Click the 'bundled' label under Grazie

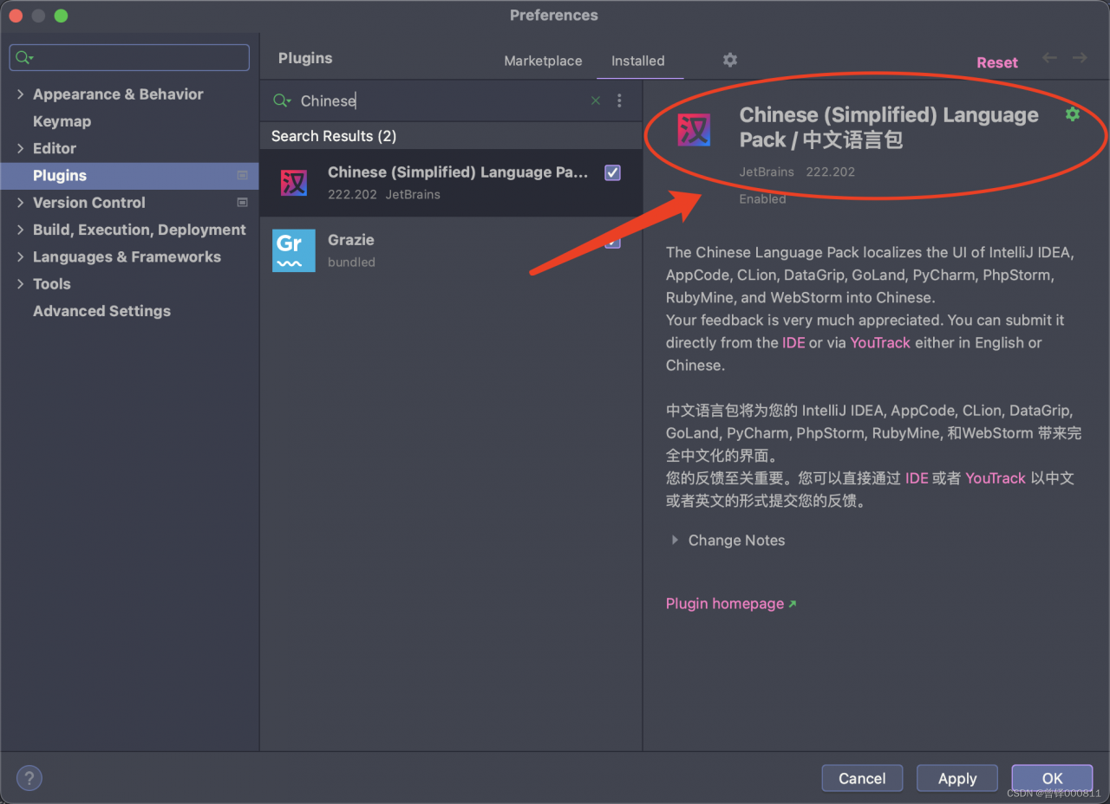(x=351, y=262)
